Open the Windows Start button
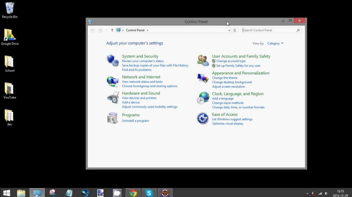 click(x=7, y=193)
